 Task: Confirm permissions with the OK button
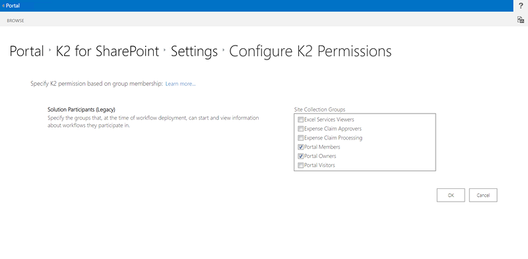[x=451, y=196]
